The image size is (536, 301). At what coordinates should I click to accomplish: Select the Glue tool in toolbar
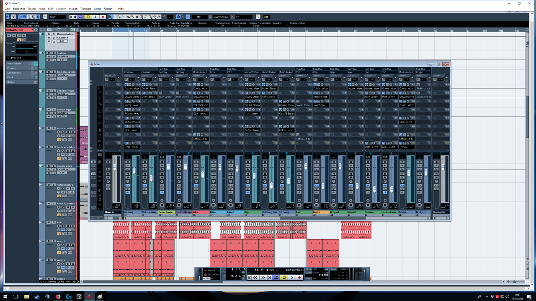point(124,17)
